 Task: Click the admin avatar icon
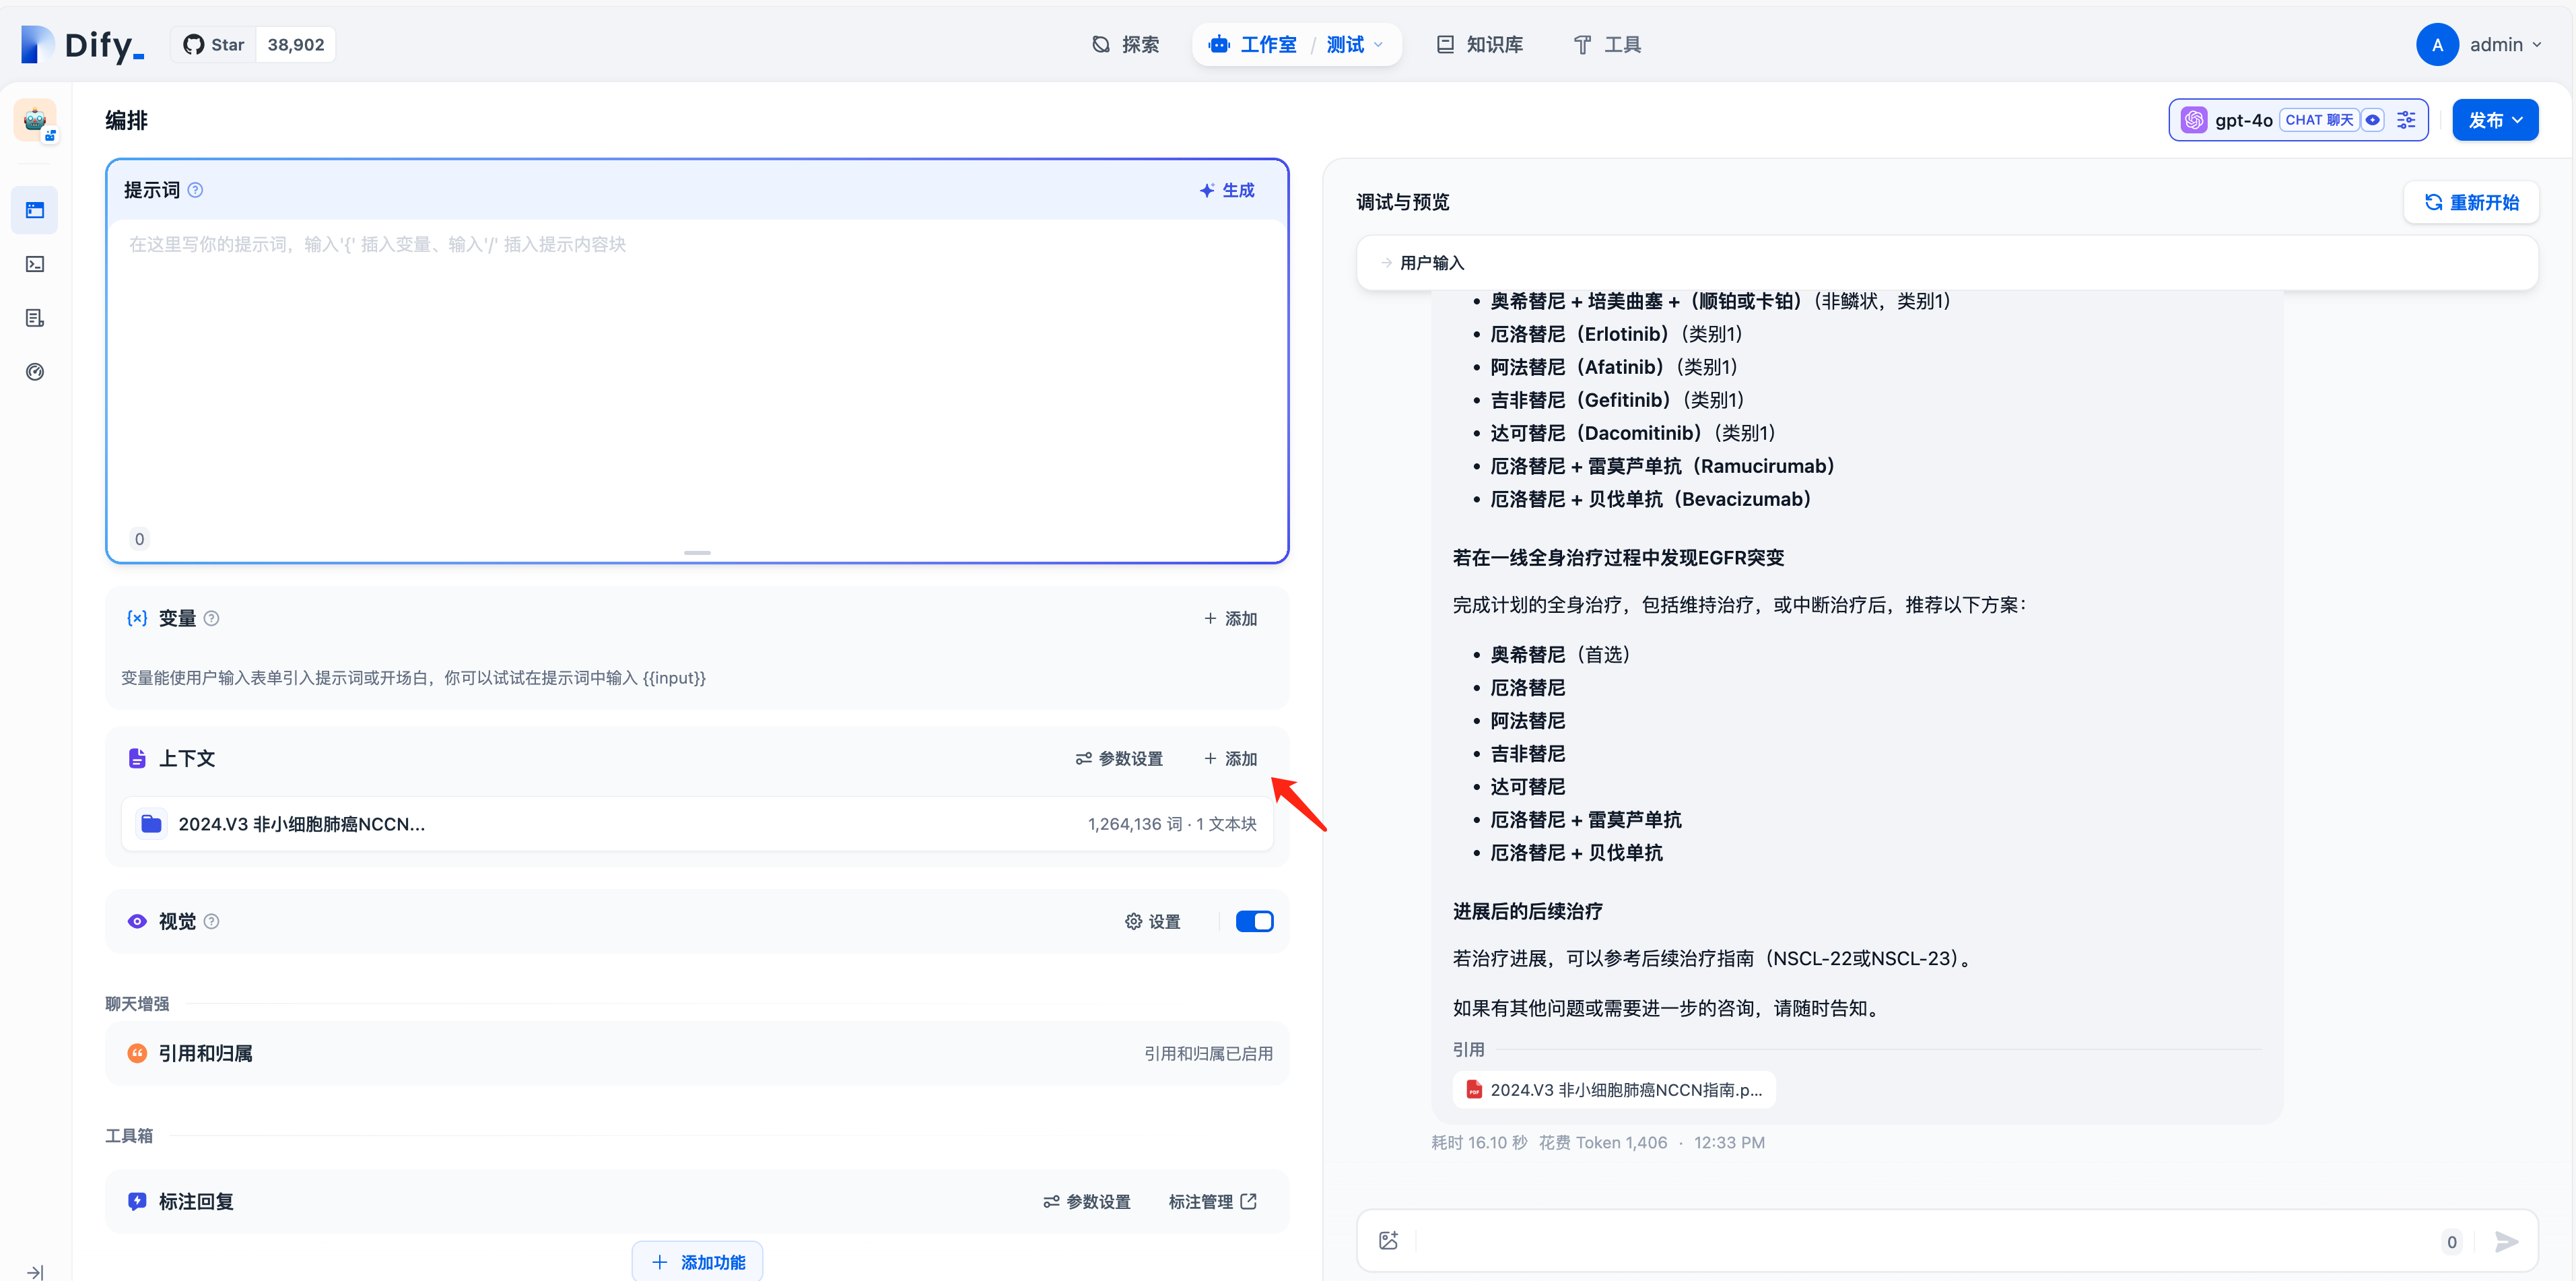pos(2437,44)
